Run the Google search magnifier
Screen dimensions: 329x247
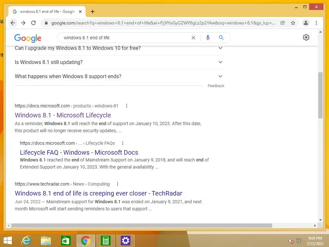click(221, 38)
